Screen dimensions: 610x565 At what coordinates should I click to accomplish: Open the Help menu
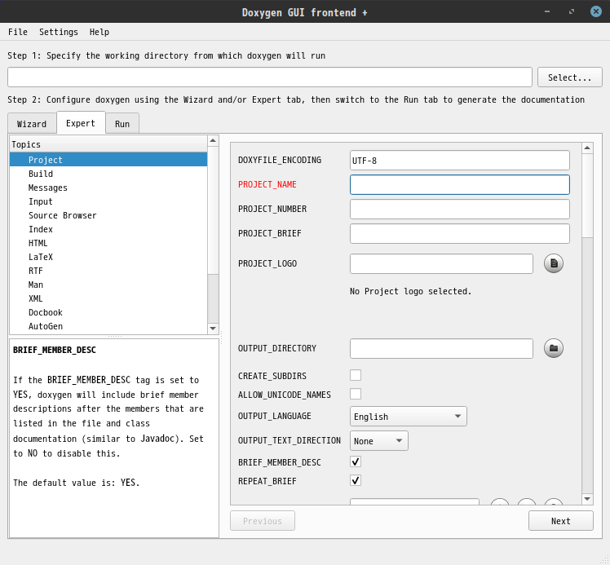99,32
